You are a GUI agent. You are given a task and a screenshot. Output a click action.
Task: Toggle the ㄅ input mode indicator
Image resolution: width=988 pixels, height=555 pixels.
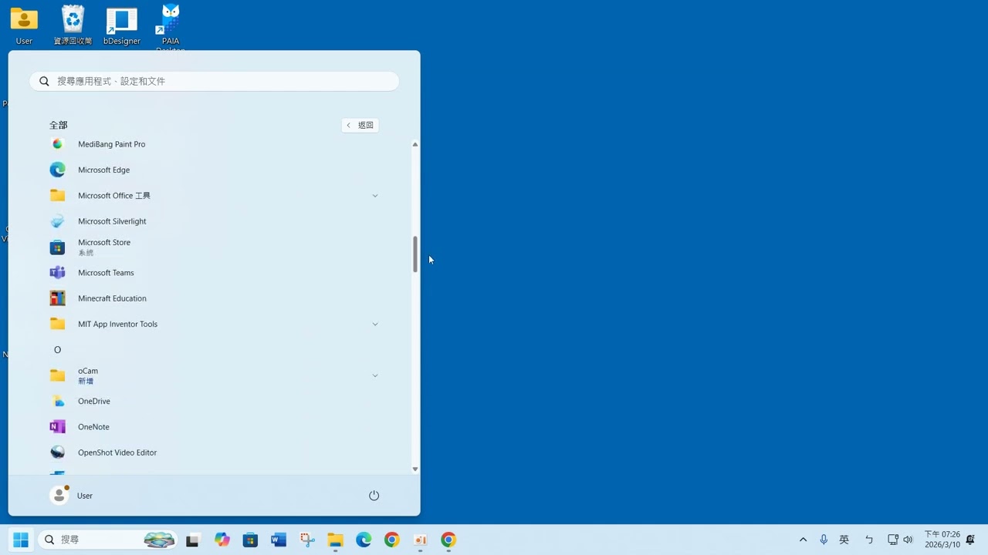(868, 540)
